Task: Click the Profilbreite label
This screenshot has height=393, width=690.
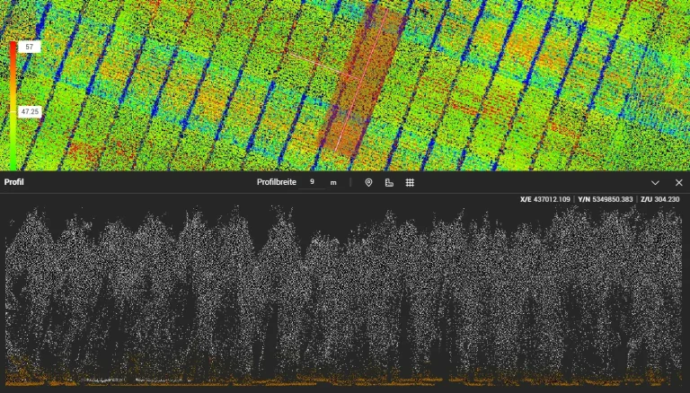Action: point(275,182)
